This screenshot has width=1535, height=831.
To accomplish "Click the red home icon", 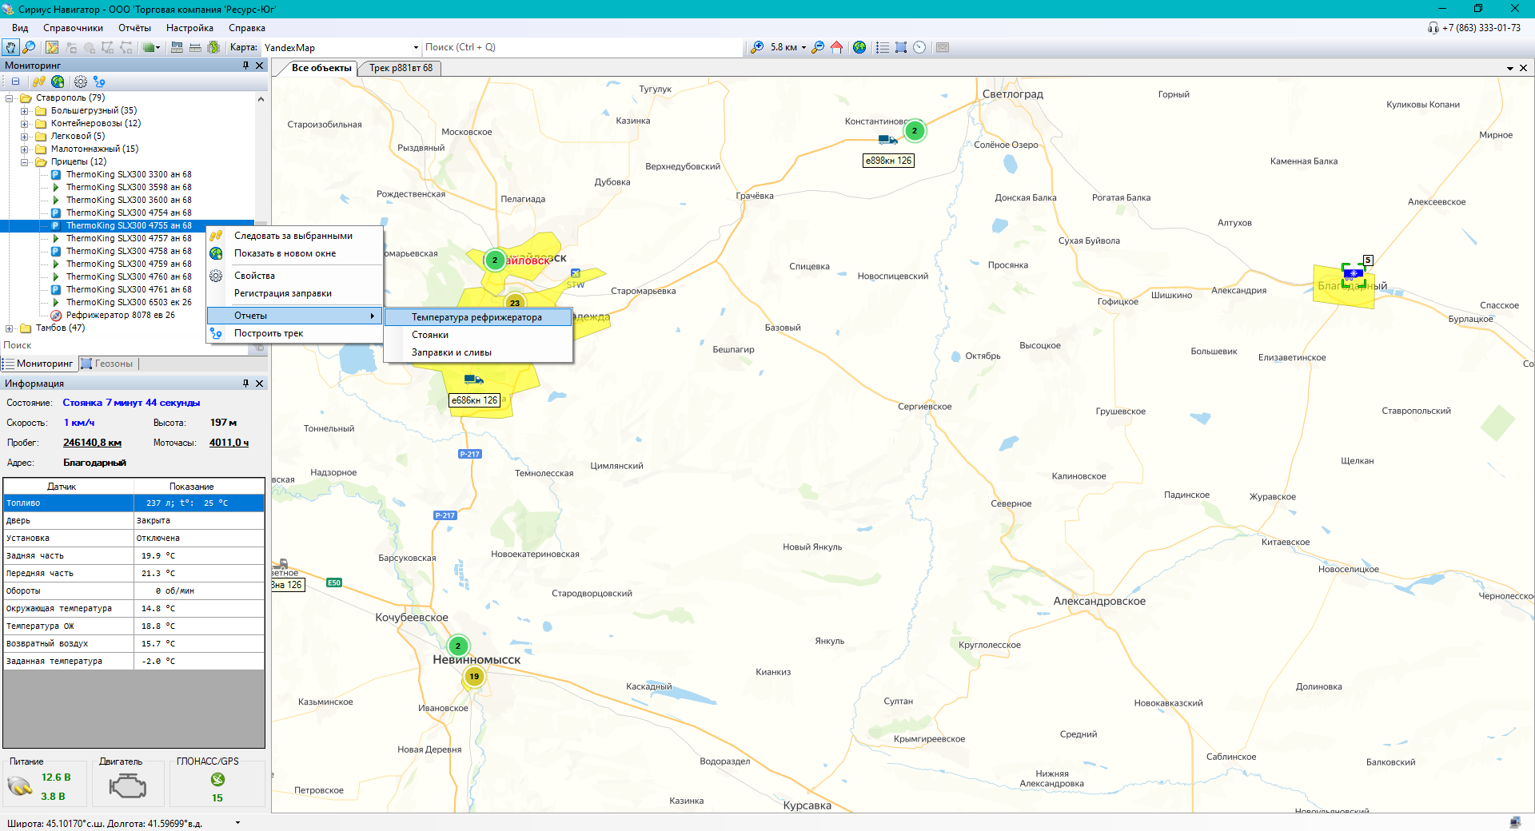I will click(836, 48).
